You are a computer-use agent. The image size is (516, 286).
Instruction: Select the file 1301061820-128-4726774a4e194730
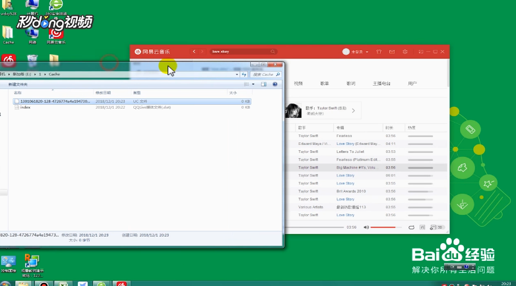click(132, 101)
